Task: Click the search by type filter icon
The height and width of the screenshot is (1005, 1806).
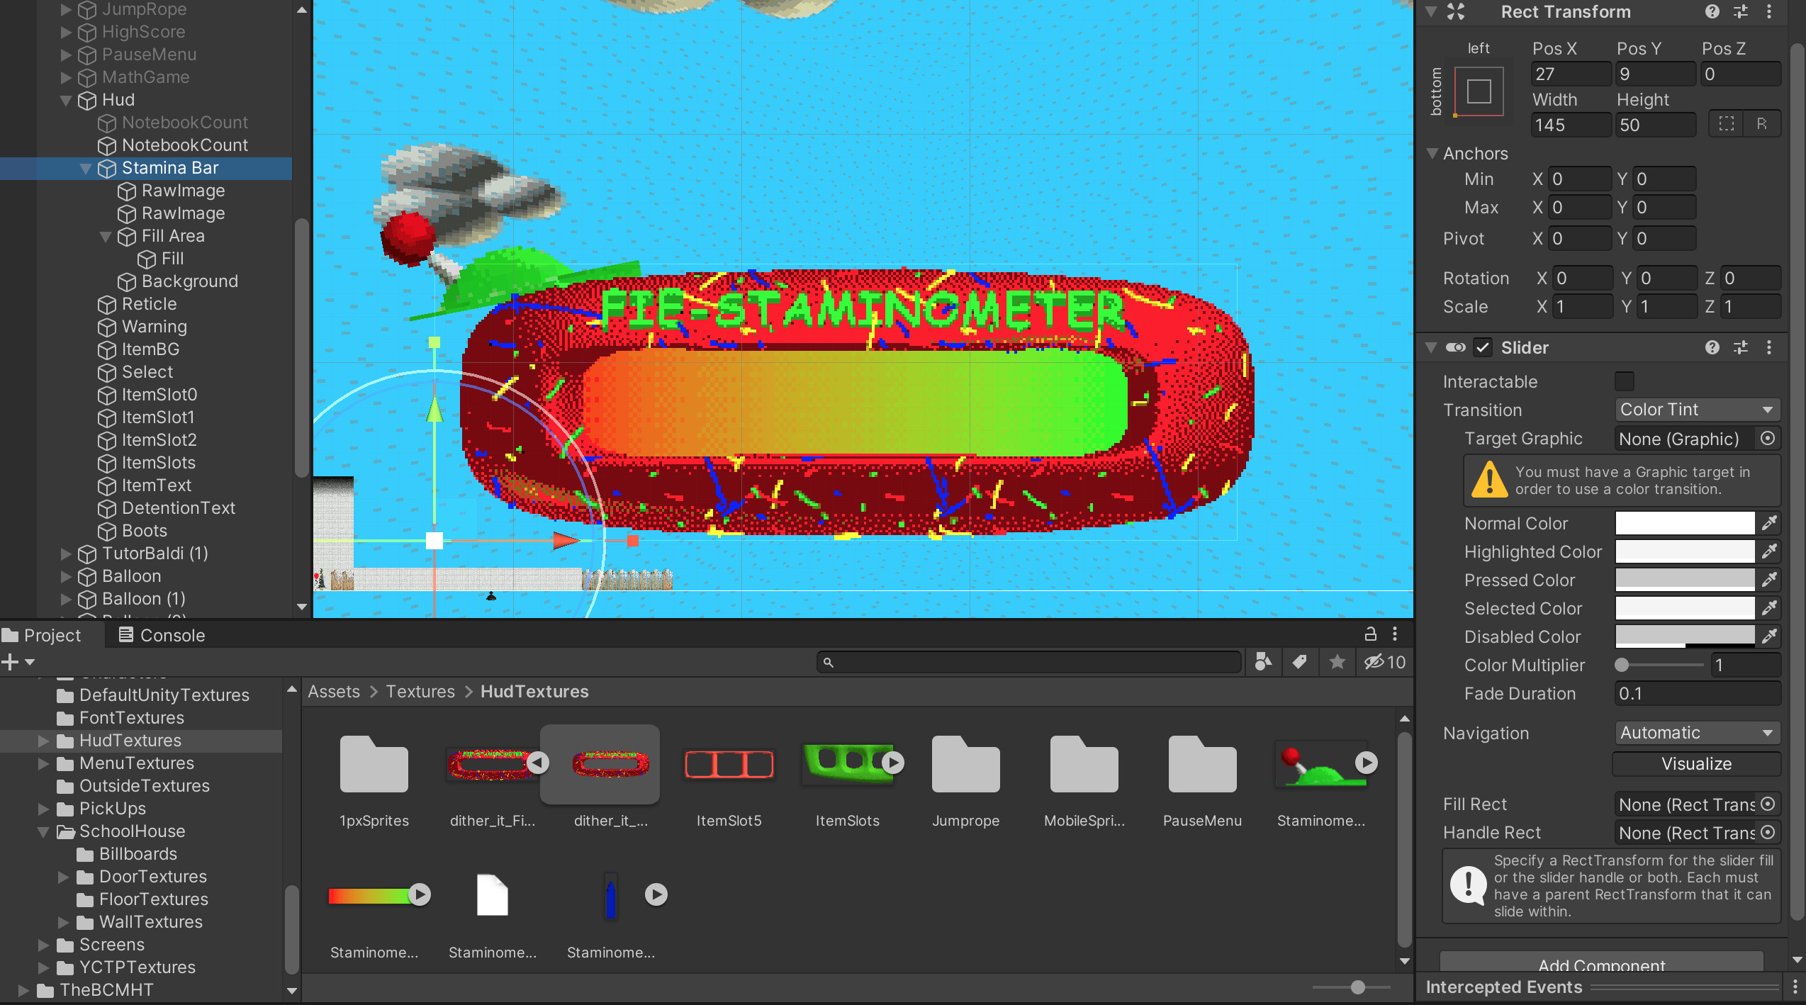Action: [x=1263, y=662]
